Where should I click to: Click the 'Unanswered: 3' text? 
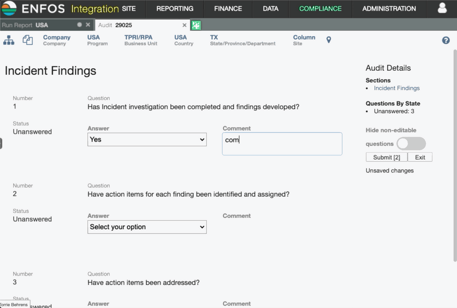pos(394,111)
